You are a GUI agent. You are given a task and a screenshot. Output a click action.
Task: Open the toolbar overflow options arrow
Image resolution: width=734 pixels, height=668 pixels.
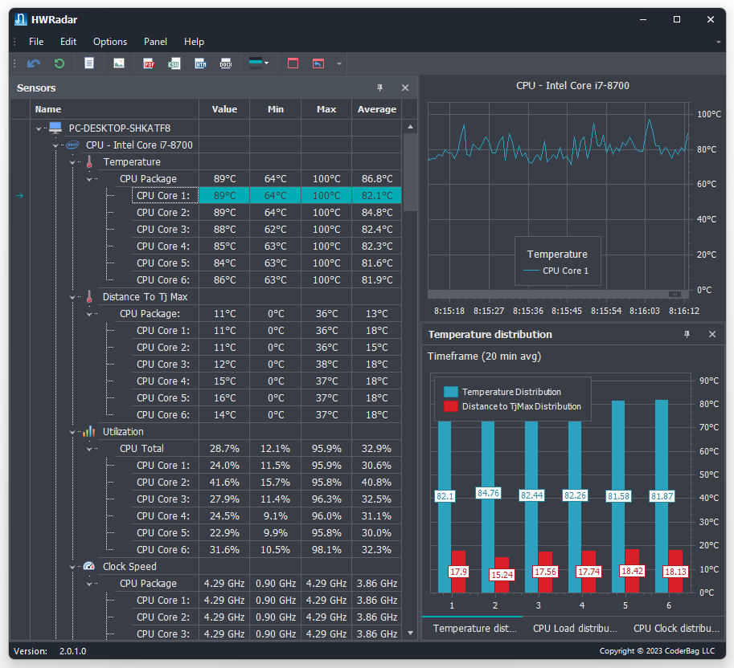[x=339, y=63]
